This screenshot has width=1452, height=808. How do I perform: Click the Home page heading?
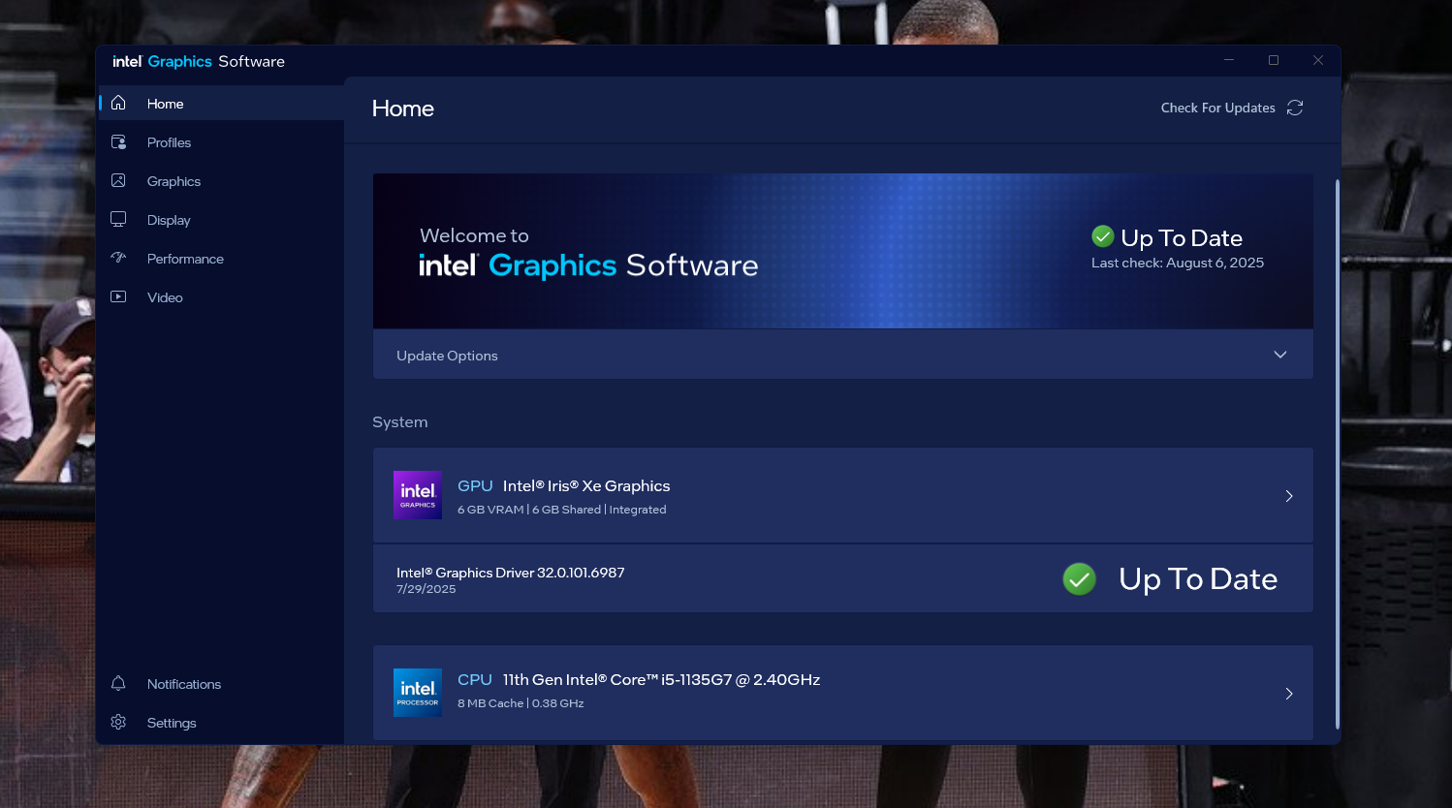point(403,109)
